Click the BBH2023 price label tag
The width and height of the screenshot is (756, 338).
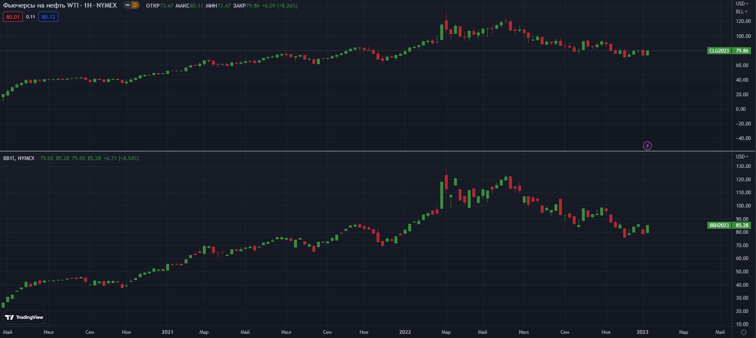(x=719, y=225)
